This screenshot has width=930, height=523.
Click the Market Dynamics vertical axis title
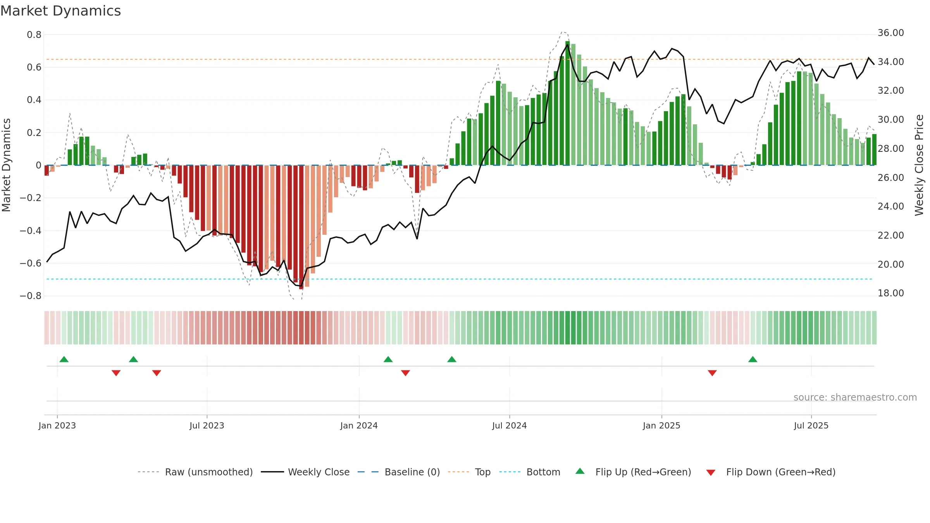6,165
